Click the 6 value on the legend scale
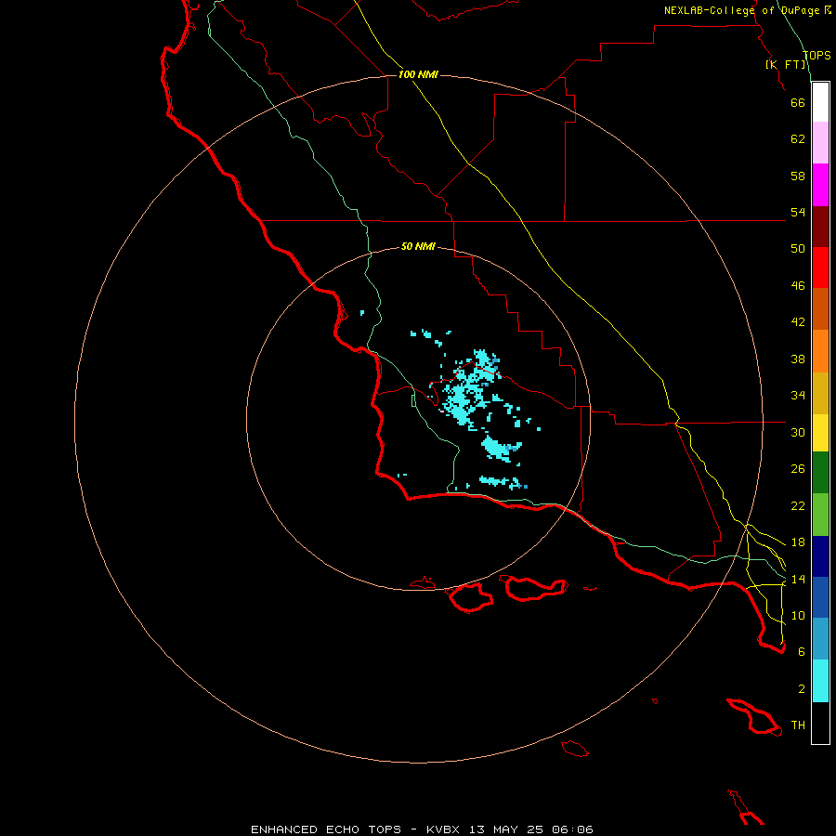Screen dimensions: 836x836 click(802, 651)
